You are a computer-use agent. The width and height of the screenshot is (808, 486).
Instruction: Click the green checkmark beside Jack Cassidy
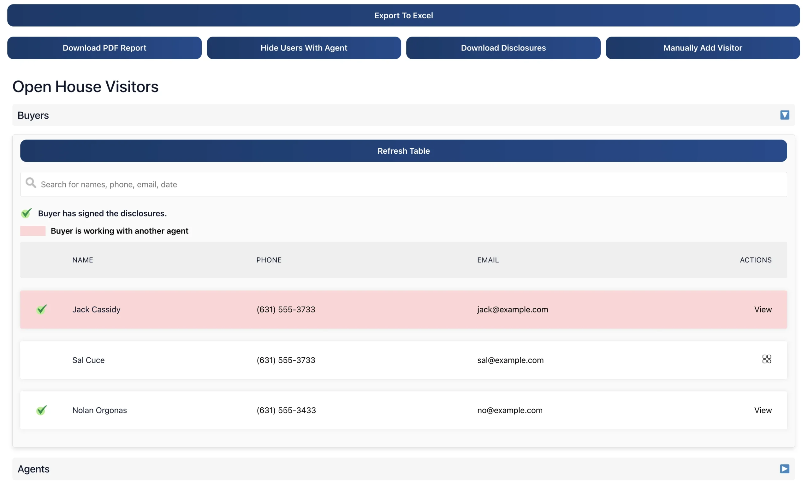tap(42, 309)
